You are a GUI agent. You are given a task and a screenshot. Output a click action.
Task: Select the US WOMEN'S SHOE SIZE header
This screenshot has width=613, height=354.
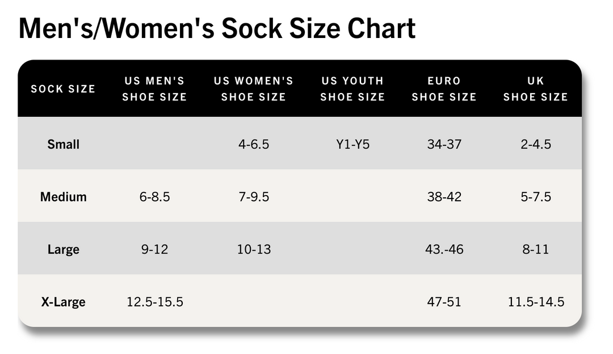click(254, 89)
